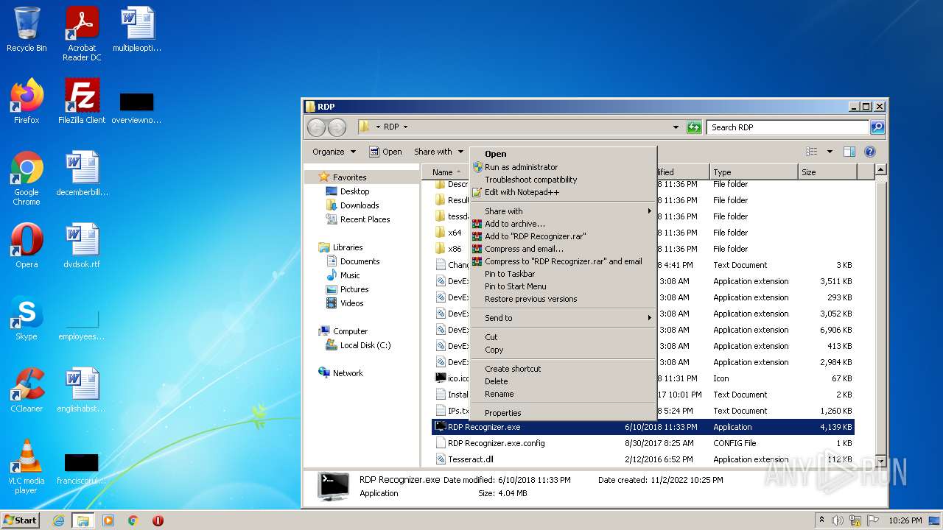
Task: Choose Run as administrator
Action: tap(563, 167)
